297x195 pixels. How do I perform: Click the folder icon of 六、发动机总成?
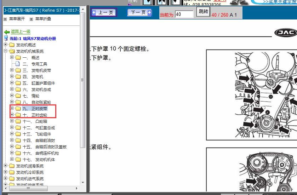[18, 89]
